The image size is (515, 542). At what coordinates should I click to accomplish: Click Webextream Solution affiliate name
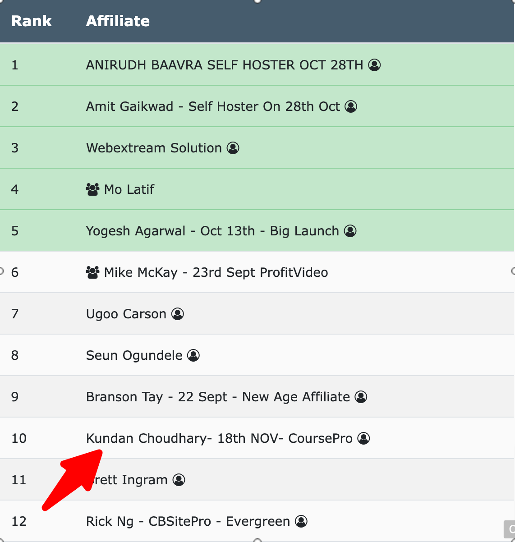154,148
